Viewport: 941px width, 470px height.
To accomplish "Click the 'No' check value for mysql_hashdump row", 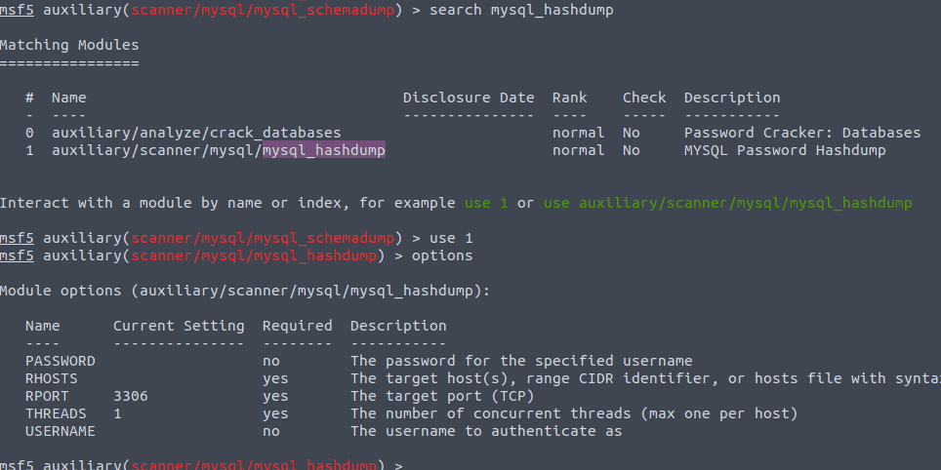I will [x=631, y=150].
